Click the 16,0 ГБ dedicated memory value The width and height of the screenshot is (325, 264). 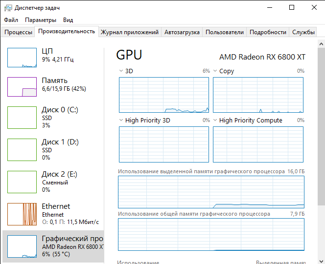tap(296, 171)
